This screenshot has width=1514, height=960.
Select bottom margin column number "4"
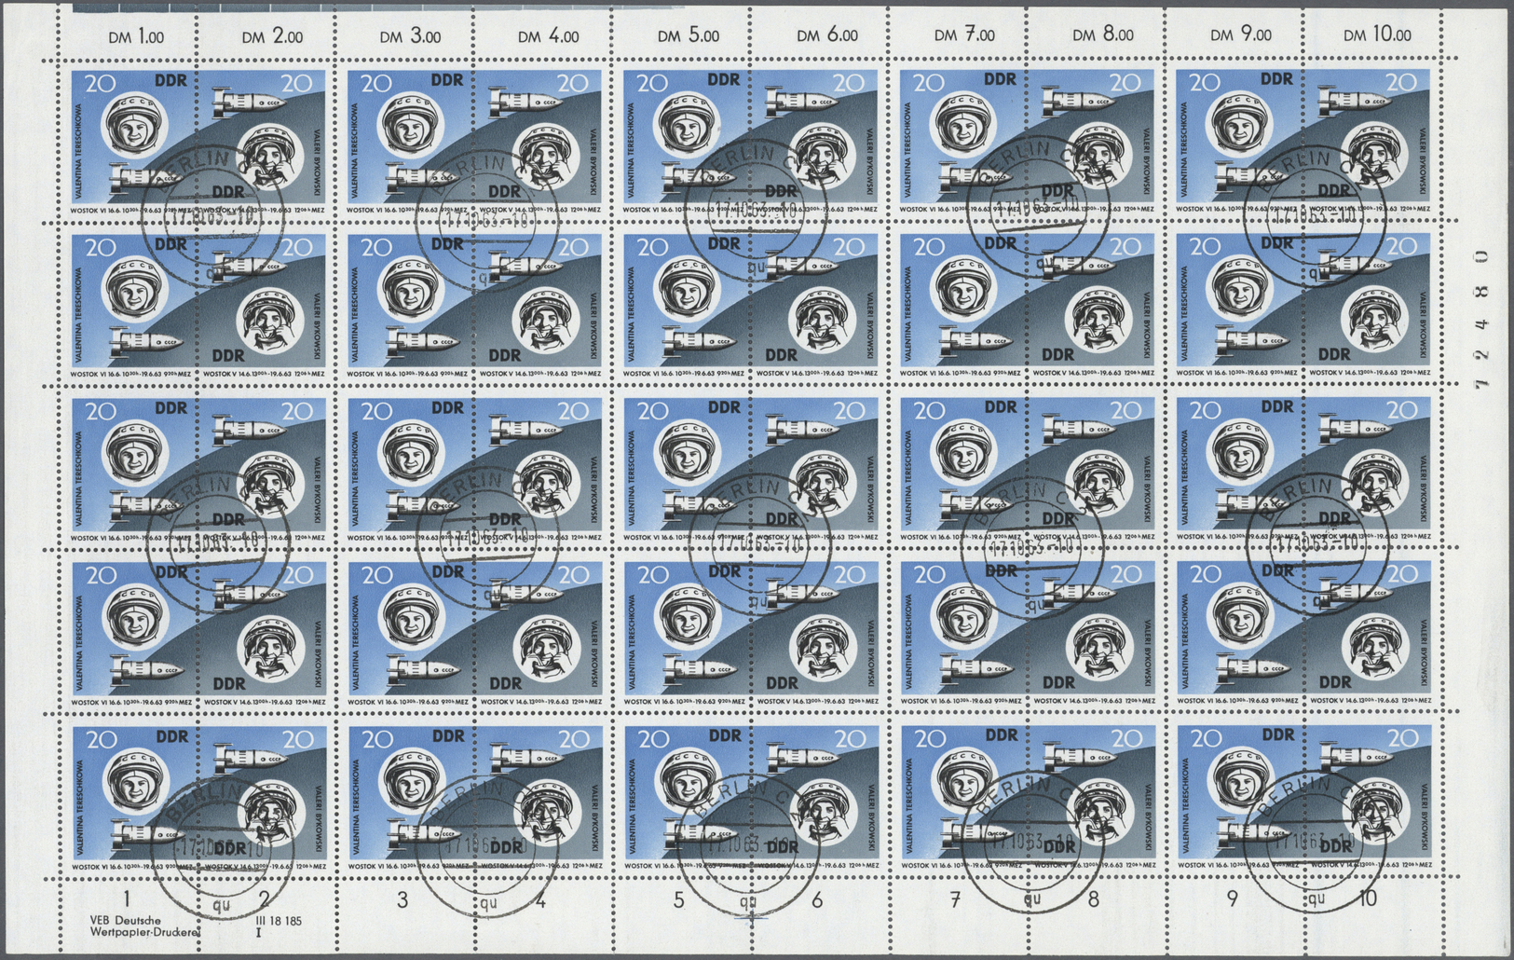tap(540, 899)
